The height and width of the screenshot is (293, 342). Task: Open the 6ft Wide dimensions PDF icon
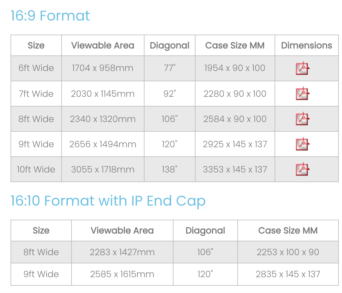pos(302,68)
